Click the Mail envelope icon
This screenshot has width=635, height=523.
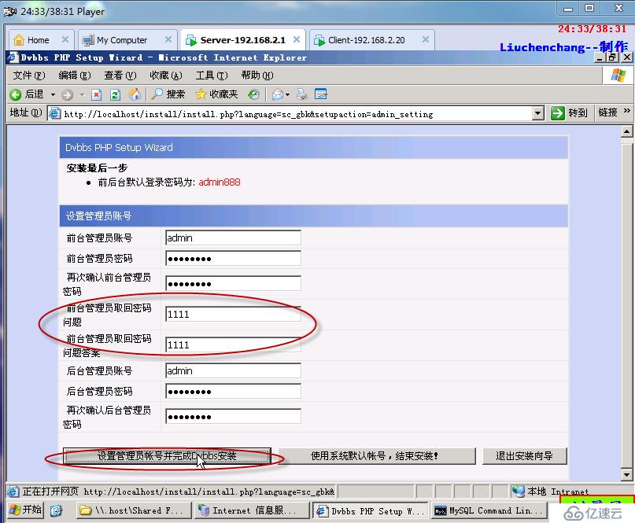click(x=278, y=94)
